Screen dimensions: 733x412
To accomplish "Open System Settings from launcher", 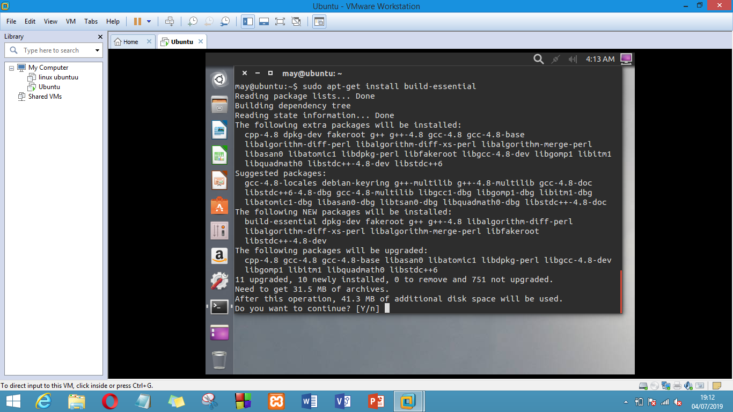I will [219, 281].
